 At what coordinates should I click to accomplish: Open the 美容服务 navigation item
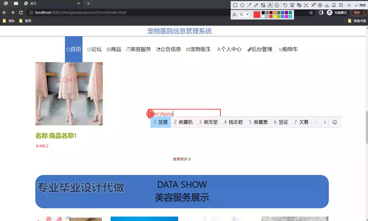click(x=139, y=49)
